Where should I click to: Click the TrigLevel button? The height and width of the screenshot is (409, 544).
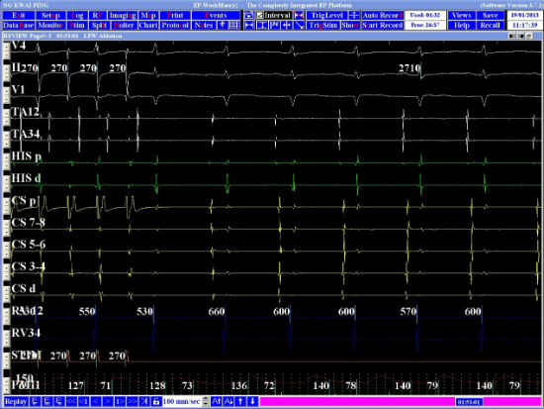point(327,15)
